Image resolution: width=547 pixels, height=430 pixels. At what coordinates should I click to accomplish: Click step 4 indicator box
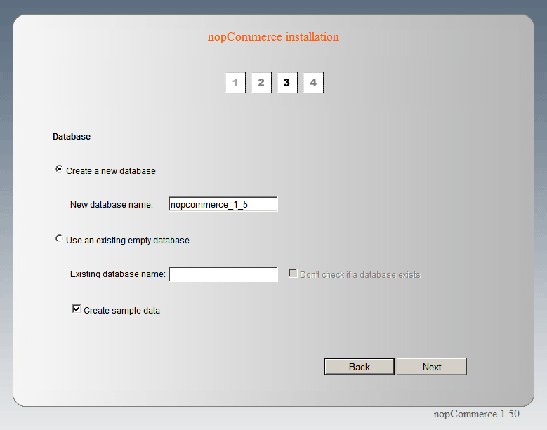313,83
